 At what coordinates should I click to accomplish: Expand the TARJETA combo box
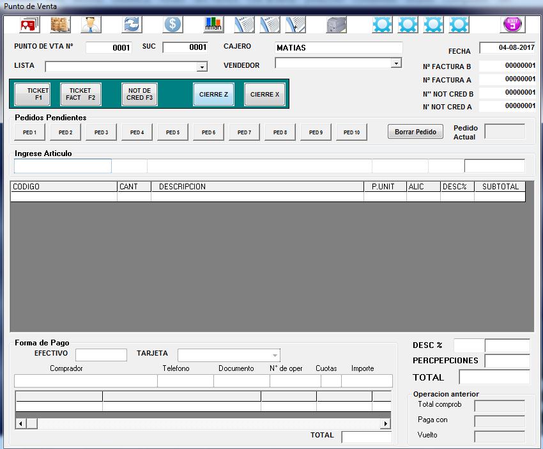275,356
